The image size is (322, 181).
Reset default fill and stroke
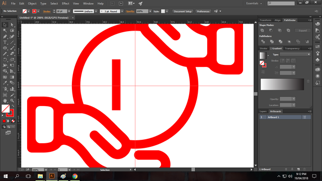[x=3, y=116]
